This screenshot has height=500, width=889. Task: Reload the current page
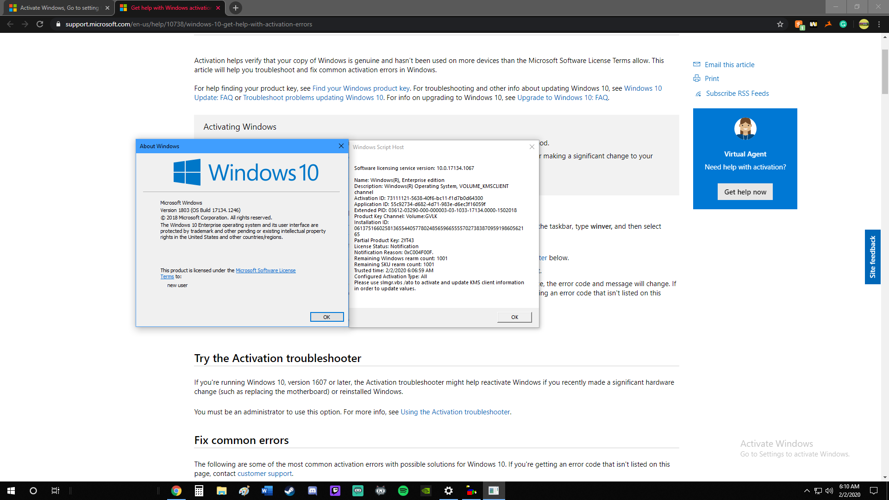tap(40, 24)
